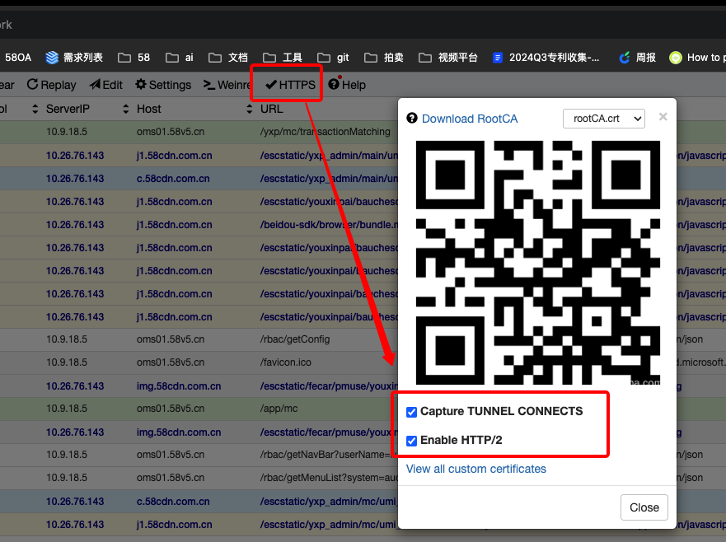This screenshot has width=726, height=542.
Task: Click the RootCA QR code image
Action: click(537, 263)
